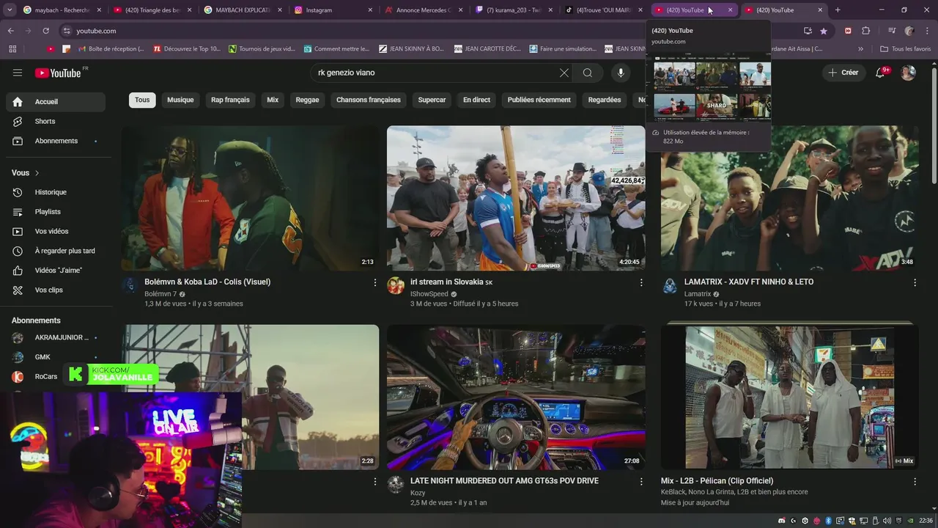Click the magnifier search button

(x=588, y=73)
